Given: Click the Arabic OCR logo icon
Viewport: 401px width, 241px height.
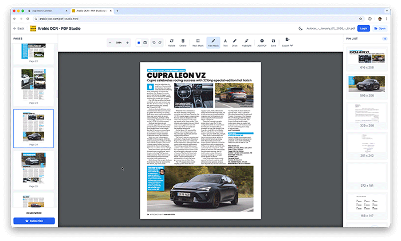Looking at the screenshot, I should pos(33,29).
